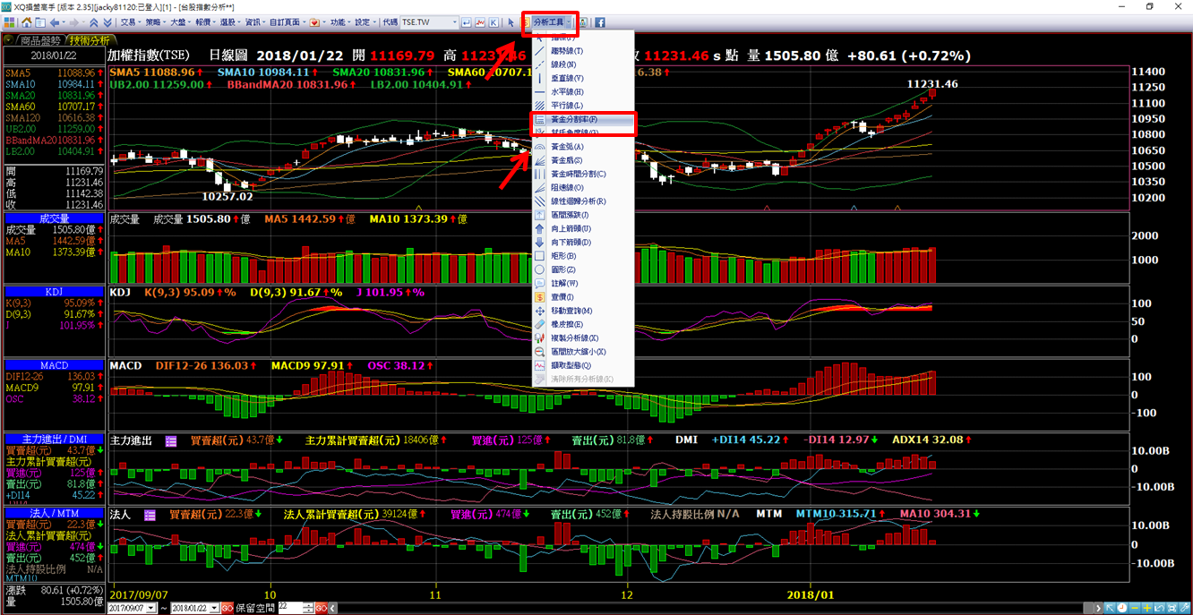Click the blue back arrow icon
This screenshot has width=1193, height=615.
coord(55,22)
